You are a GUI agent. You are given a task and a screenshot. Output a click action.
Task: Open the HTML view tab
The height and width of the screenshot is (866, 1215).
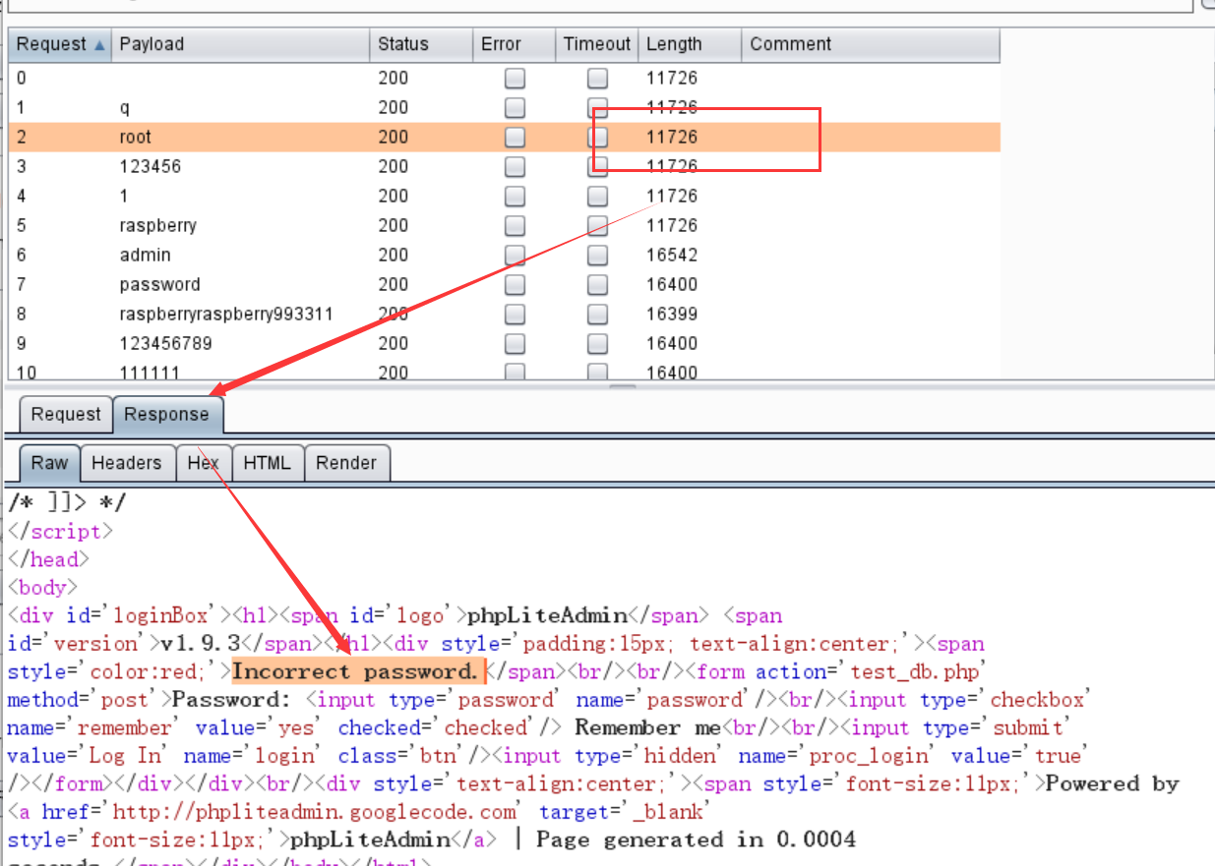coord(268,462)
